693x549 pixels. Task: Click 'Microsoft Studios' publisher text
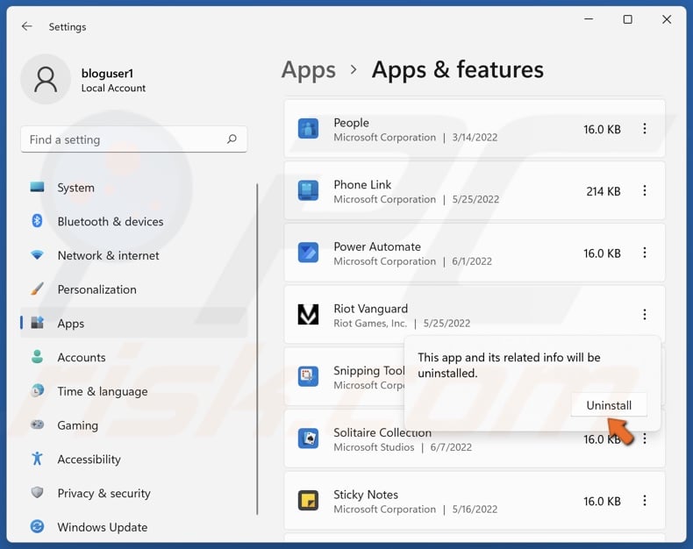[x=374, y=447]
